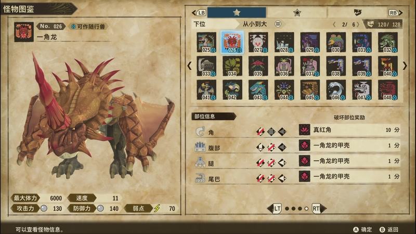Screen dimensions: 416x234
Task: Open monster icon number 046
Action: tap(336, 90)
